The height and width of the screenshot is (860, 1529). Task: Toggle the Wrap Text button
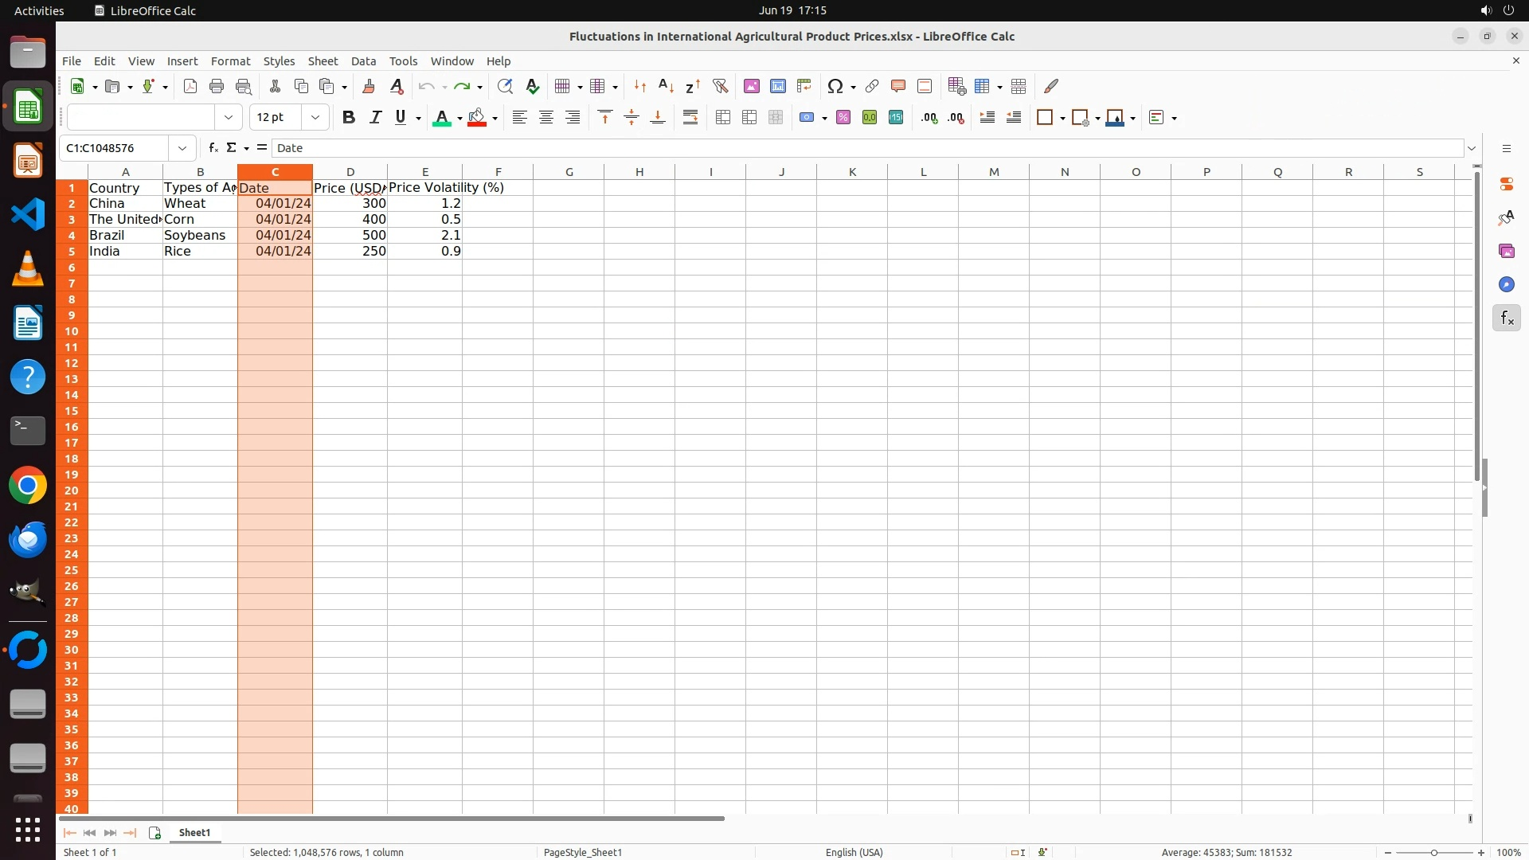coord(690,117)
